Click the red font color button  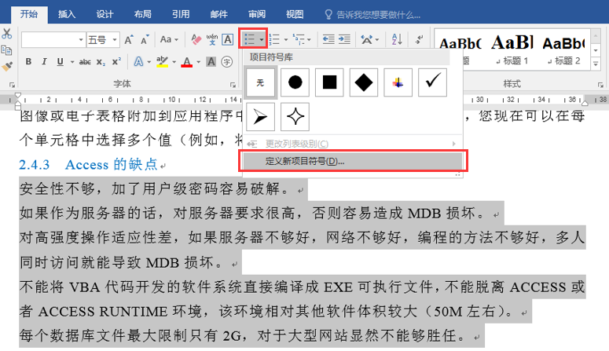coord(187,62)
